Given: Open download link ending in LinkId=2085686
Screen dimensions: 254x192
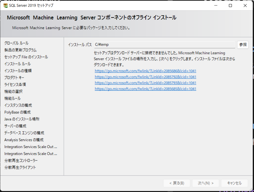Looking at the screenshot, I should (145, 71).
